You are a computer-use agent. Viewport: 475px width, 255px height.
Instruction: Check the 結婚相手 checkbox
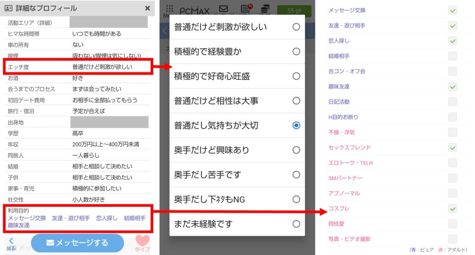coord(452,56)
